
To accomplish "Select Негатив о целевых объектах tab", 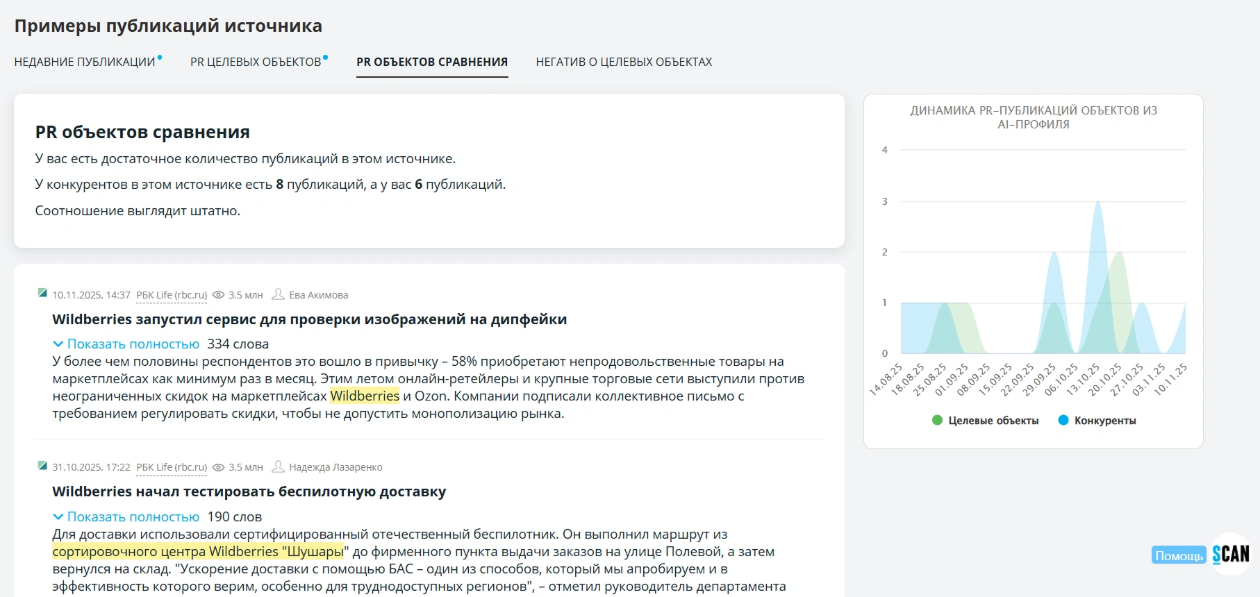I will [x=624, y=62].
